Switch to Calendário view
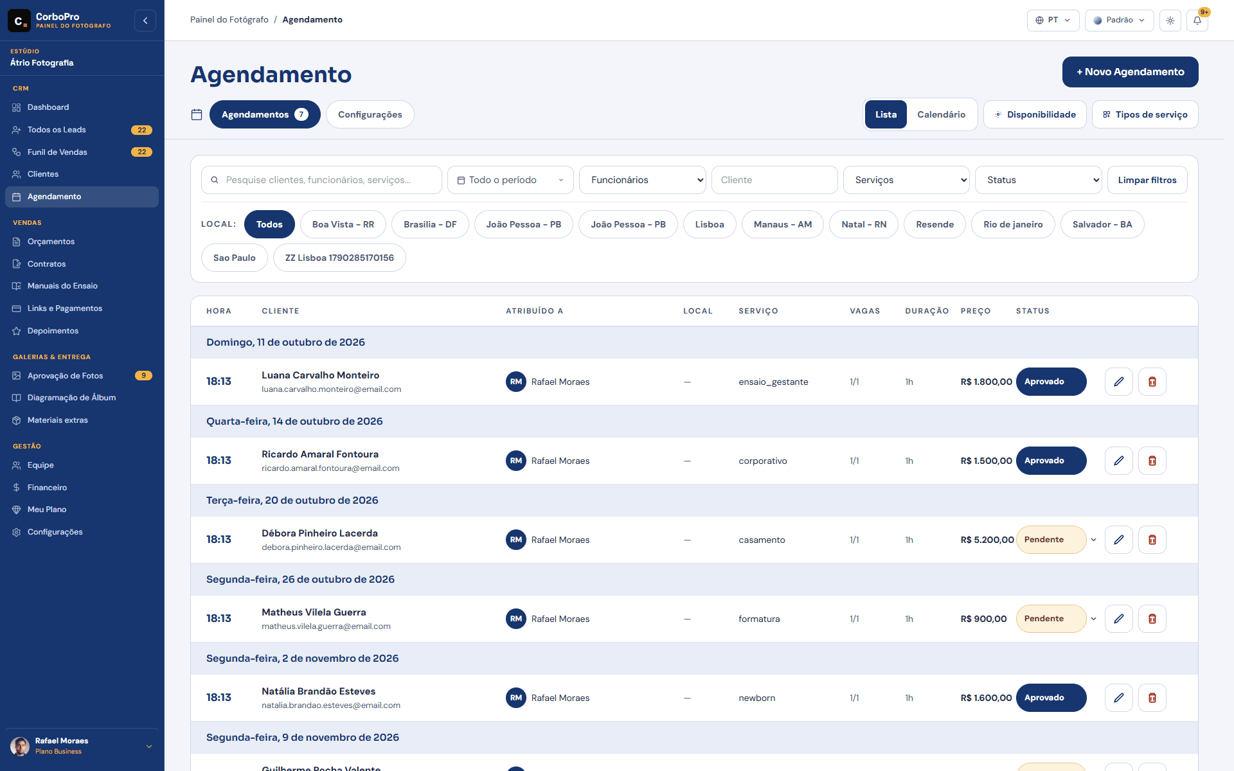 point(941,114)
